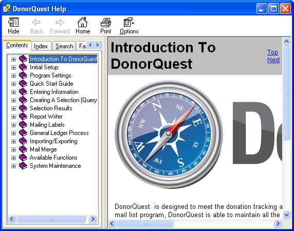294x231 pixels.
Task: Expand the Initial Setup node
Action: (x=13, y=67)
